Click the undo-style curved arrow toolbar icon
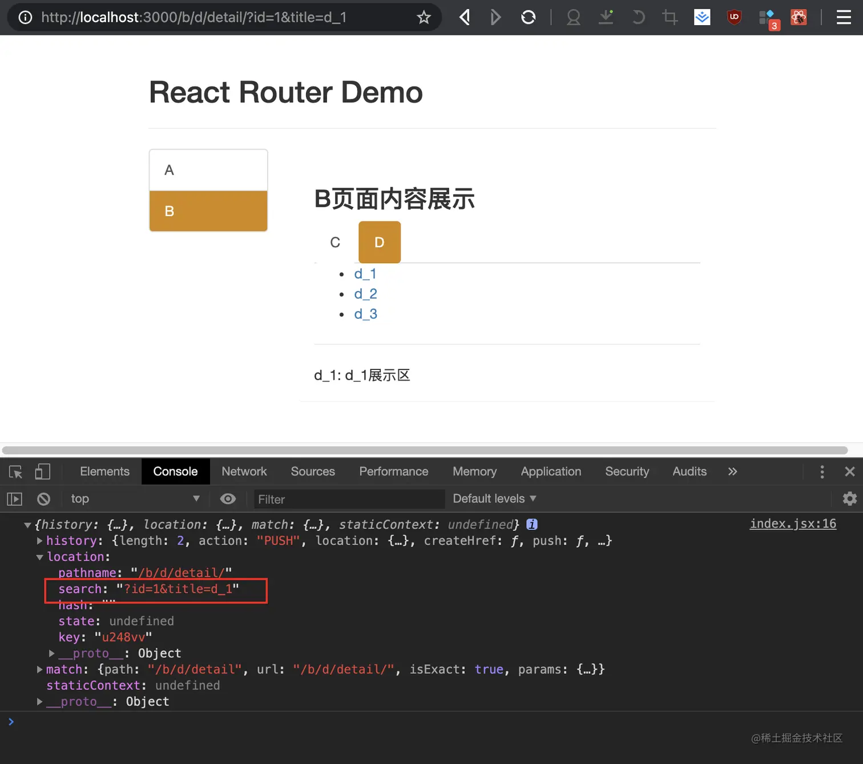Image resolution: width=863 pixels, height=764 pixels. [638, 17]
